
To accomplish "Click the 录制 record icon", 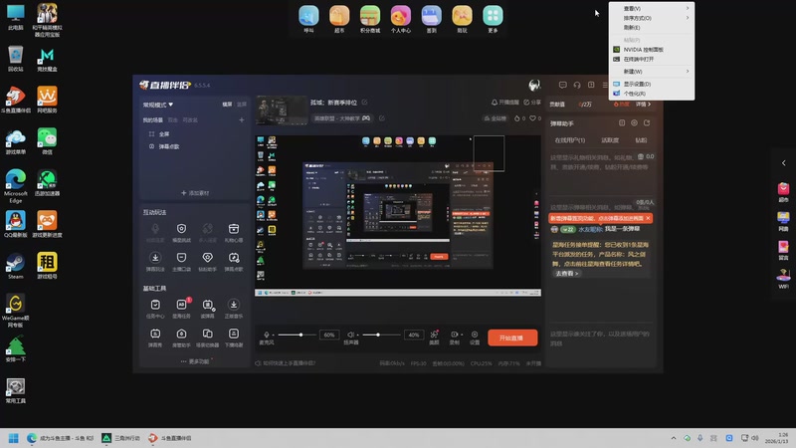I will click(454, 335).
